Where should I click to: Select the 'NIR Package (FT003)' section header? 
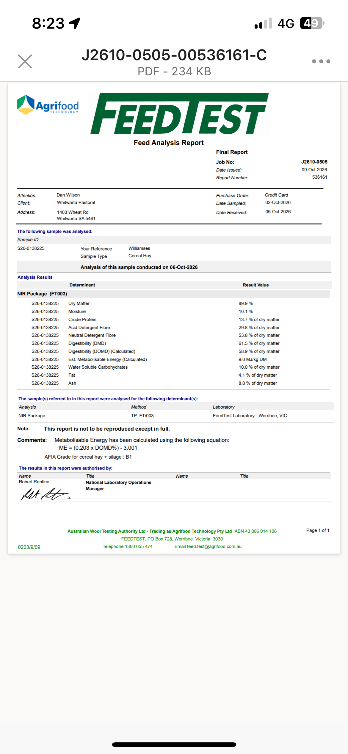coord(42,294)
